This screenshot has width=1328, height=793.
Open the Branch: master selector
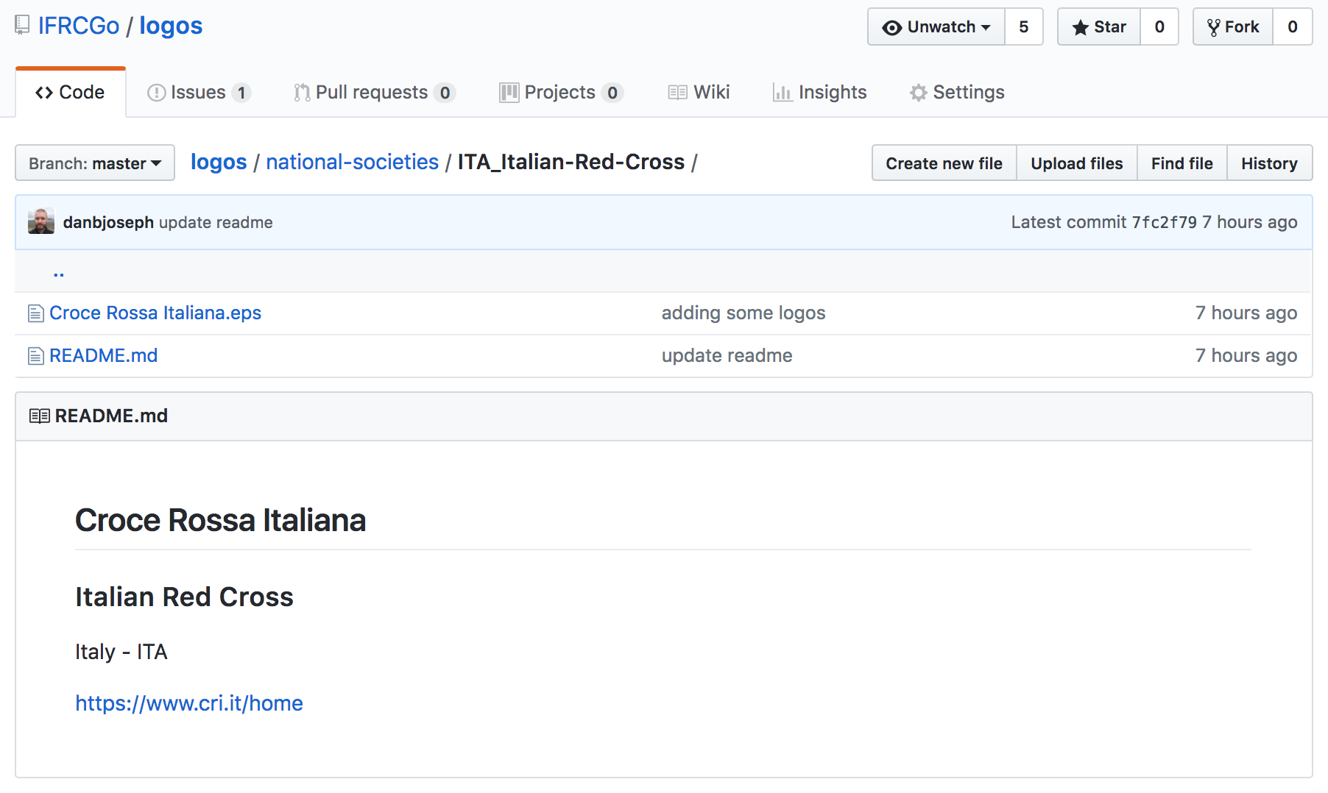pyautogui.click(x=95, y=163)
